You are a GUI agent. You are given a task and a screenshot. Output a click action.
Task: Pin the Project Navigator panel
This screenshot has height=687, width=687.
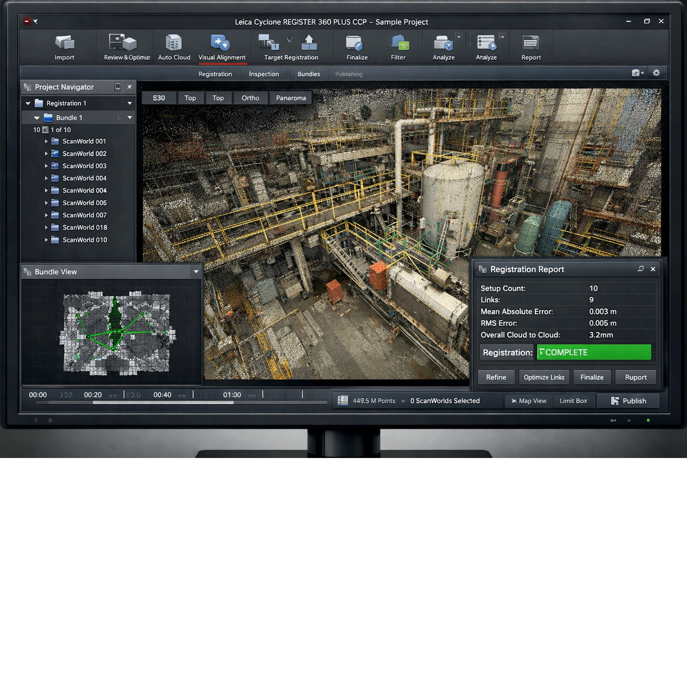tap(118, 87)
